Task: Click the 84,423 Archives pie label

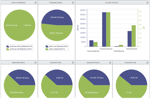Action: [12, 25]
